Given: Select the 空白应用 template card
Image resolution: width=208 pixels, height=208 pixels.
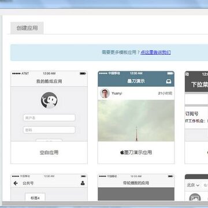Looking at the screenshot, I should (x=49, y=117).
